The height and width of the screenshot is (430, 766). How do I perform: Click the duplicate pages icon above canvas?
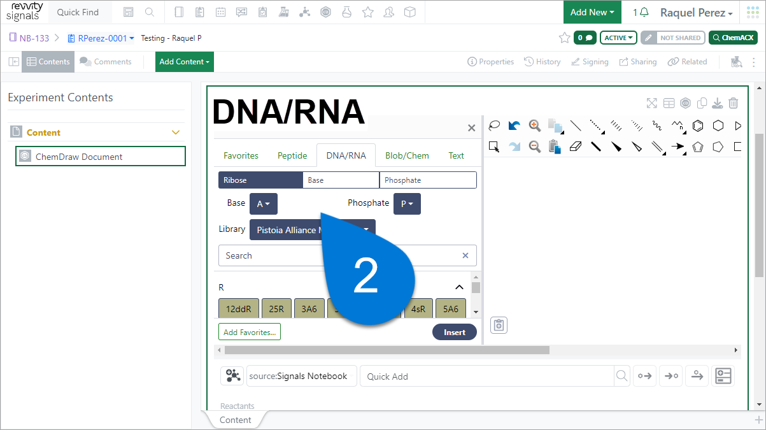[x=702, y=103]
